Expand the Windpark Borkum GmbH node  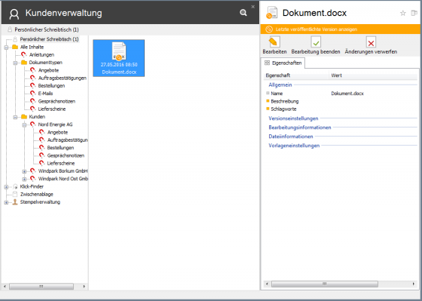click(24, 171)
